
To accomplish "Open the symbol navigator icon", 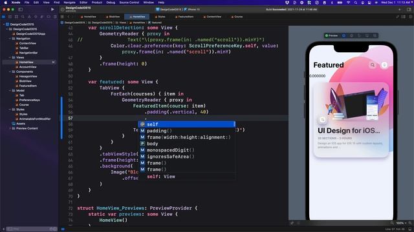I will pyautogui.click(x=16, y=17).
